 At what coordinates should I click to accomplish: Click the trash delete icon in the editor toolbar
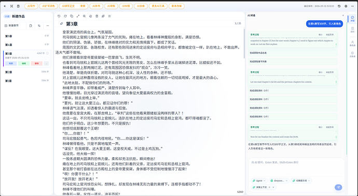(97, 16)
